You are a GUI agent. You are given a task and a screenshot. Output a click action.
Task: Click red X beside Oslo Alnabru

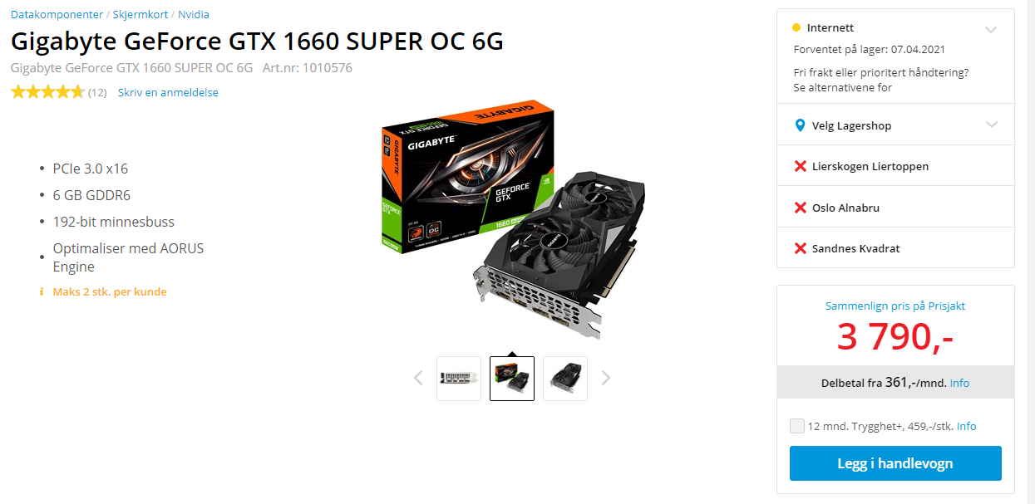801,208
